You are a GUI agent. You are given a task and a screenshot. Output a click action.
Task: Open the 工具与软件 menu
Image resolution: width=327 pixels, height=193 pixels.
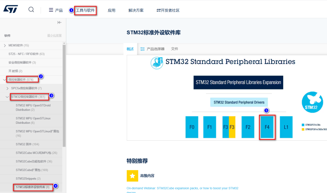85,11
